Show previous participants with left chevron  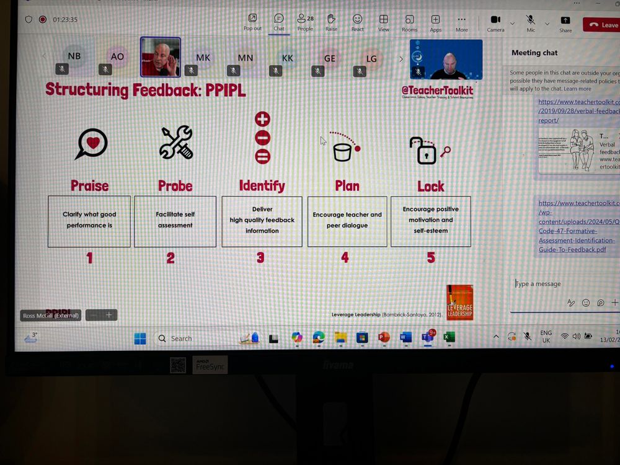pyautogui.click(x=44, y=56)
